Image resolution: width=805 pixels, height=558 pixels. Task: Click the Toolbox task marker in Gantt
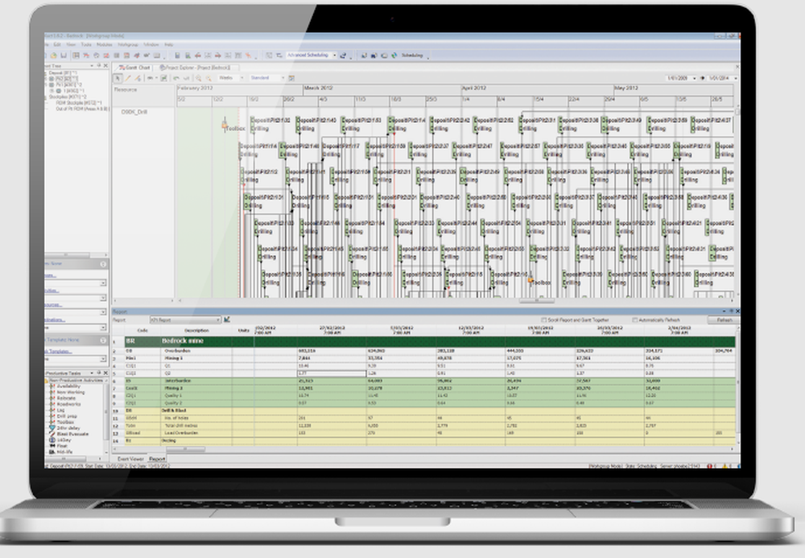point(225,125)
